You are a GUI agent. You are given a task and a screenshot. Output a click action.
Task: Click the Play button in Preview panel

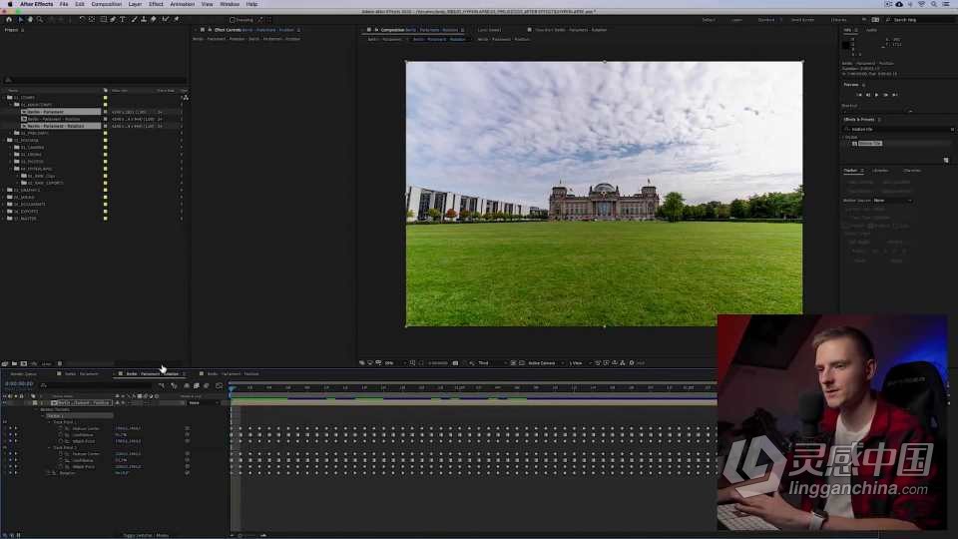[877, 95]
